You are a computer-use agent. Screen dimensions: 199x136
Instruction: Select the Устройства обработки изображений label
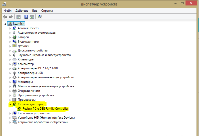[x=43, y=122]
